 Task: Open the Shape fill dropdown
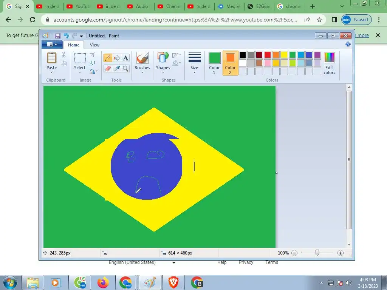tap(177, 63)
